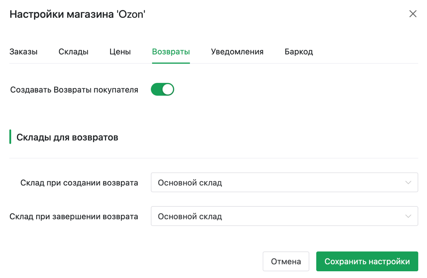Click chevron arrow of return creation warehouse

(x=408, y=183)
